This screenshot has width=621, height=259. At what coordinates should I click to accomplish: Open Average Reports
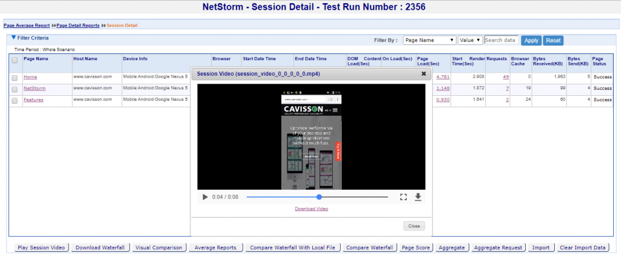pos(215,247)
